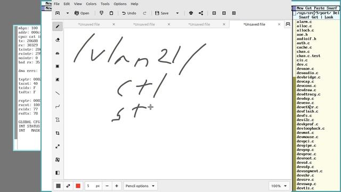This screenshot has width=341, height=192.
Task: Click the middle split-box view icon
Action: (224, 13)
